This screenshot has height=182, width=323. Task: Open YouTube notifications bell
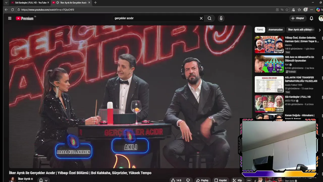[311, 18]
